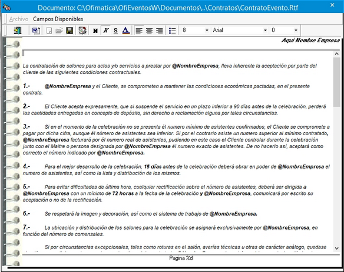Click the scrollbar down arrow

tap(336, 248)
